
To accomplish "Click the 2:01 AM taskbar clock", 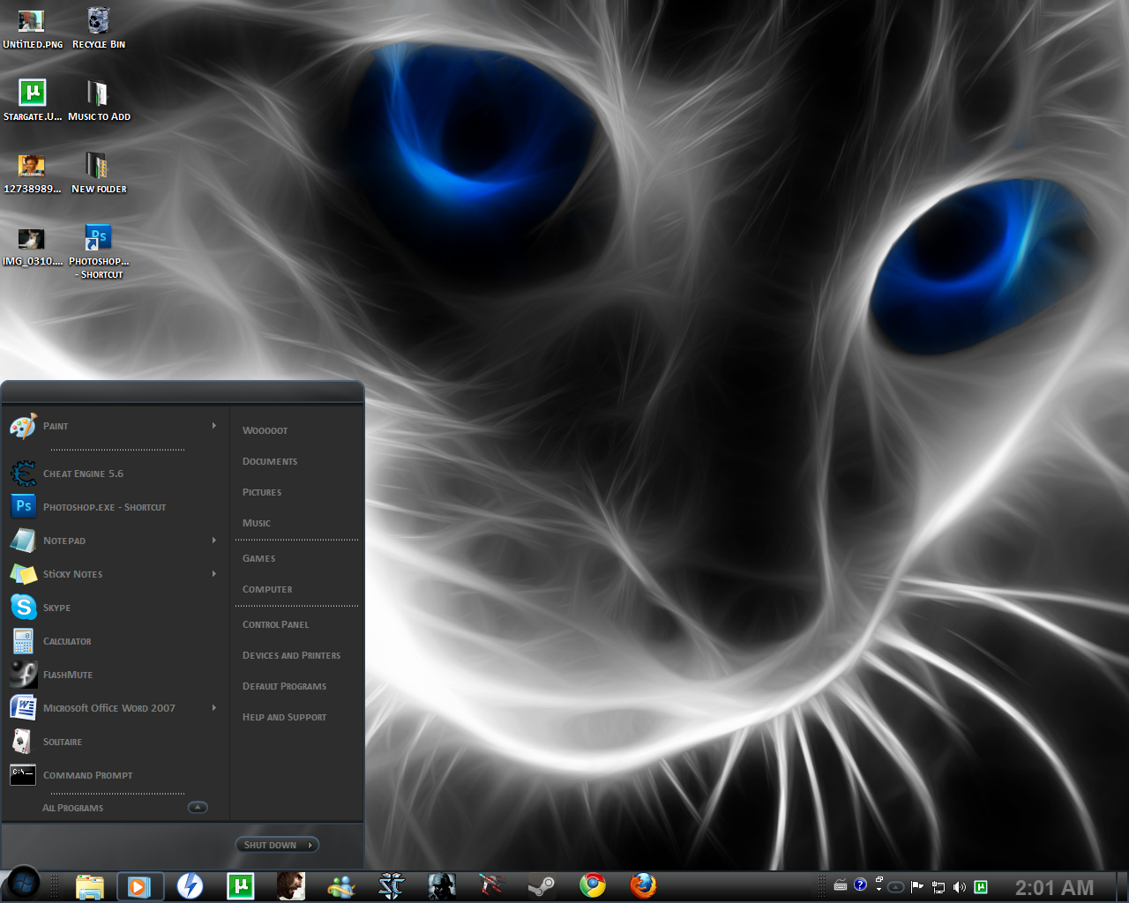I will [1054, 887].
